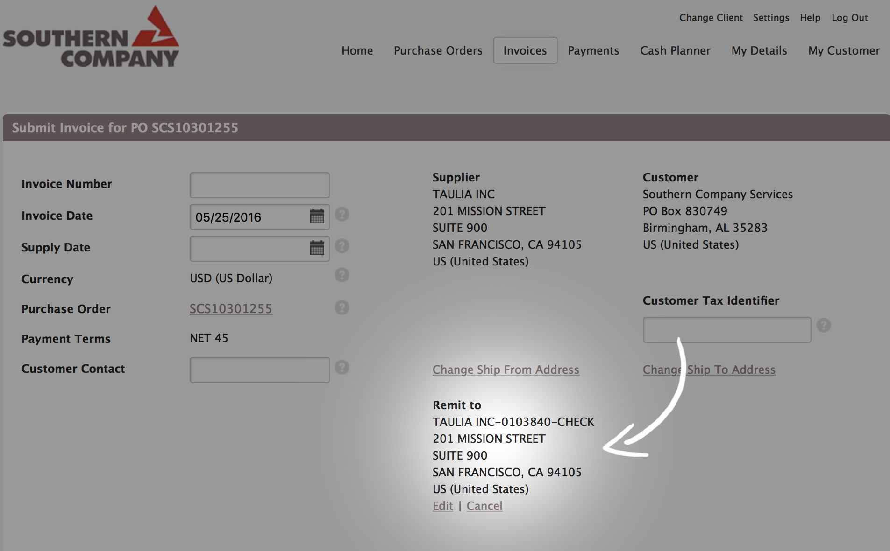Go to the Home tab
The image size is (890, 551).
pyautogui.click(x=357, y=50)
